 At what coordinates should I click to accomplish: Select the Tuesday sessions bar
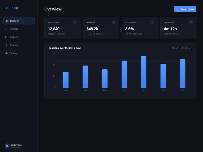coord(85,77)
